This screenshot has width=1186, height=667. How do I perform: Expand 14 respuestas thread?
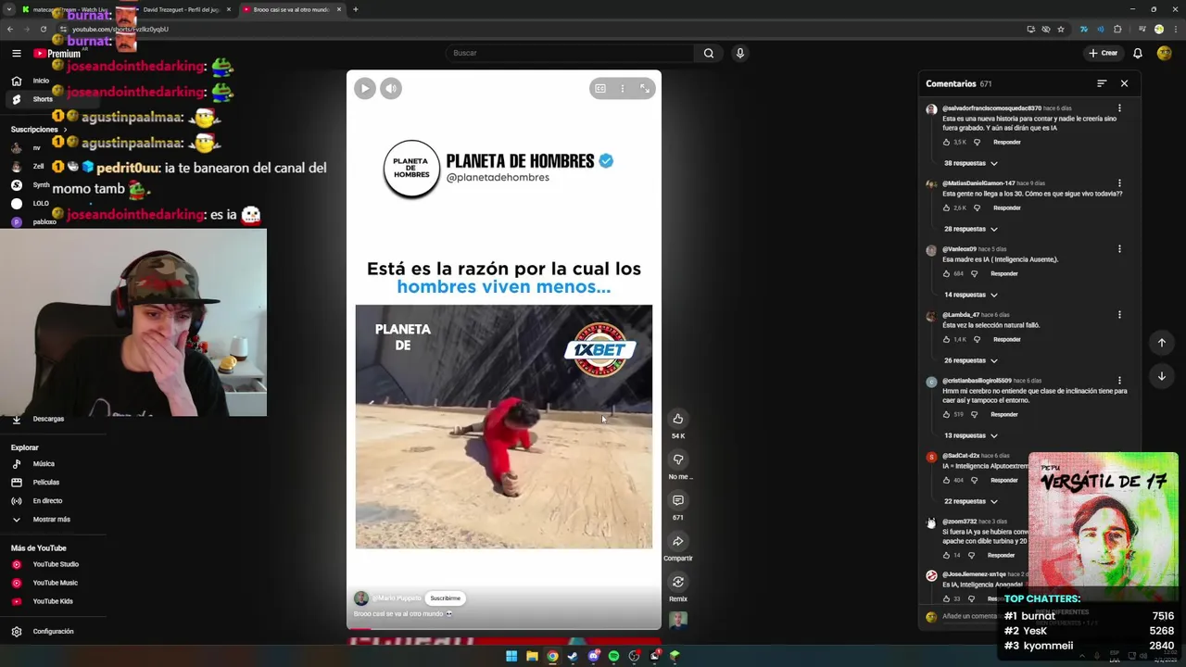point(970,295)
